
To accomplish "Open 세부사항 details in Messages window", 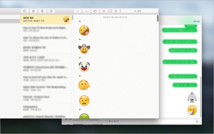I will 196,21.
